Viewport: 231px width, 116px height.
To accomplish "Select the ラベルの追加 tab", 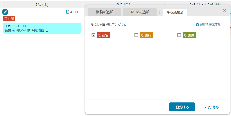I will pos(175,13).
